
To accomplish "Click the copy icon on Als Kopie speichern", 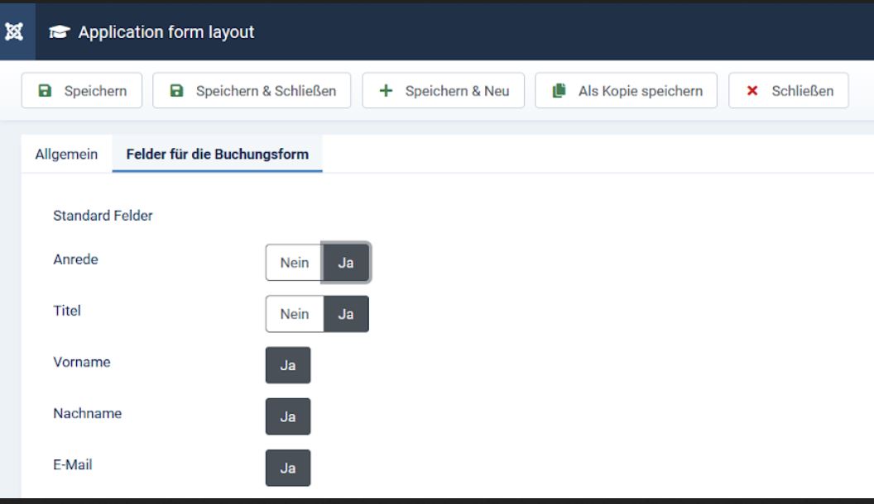I will 559,91.
